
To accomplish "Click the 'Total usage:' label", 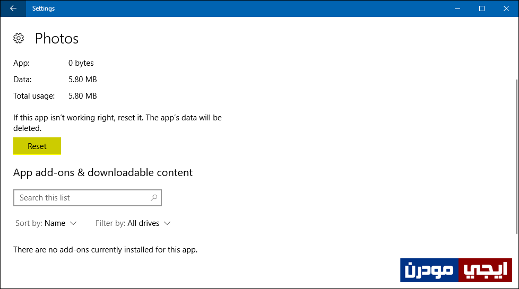I will (x=34, y=96).
